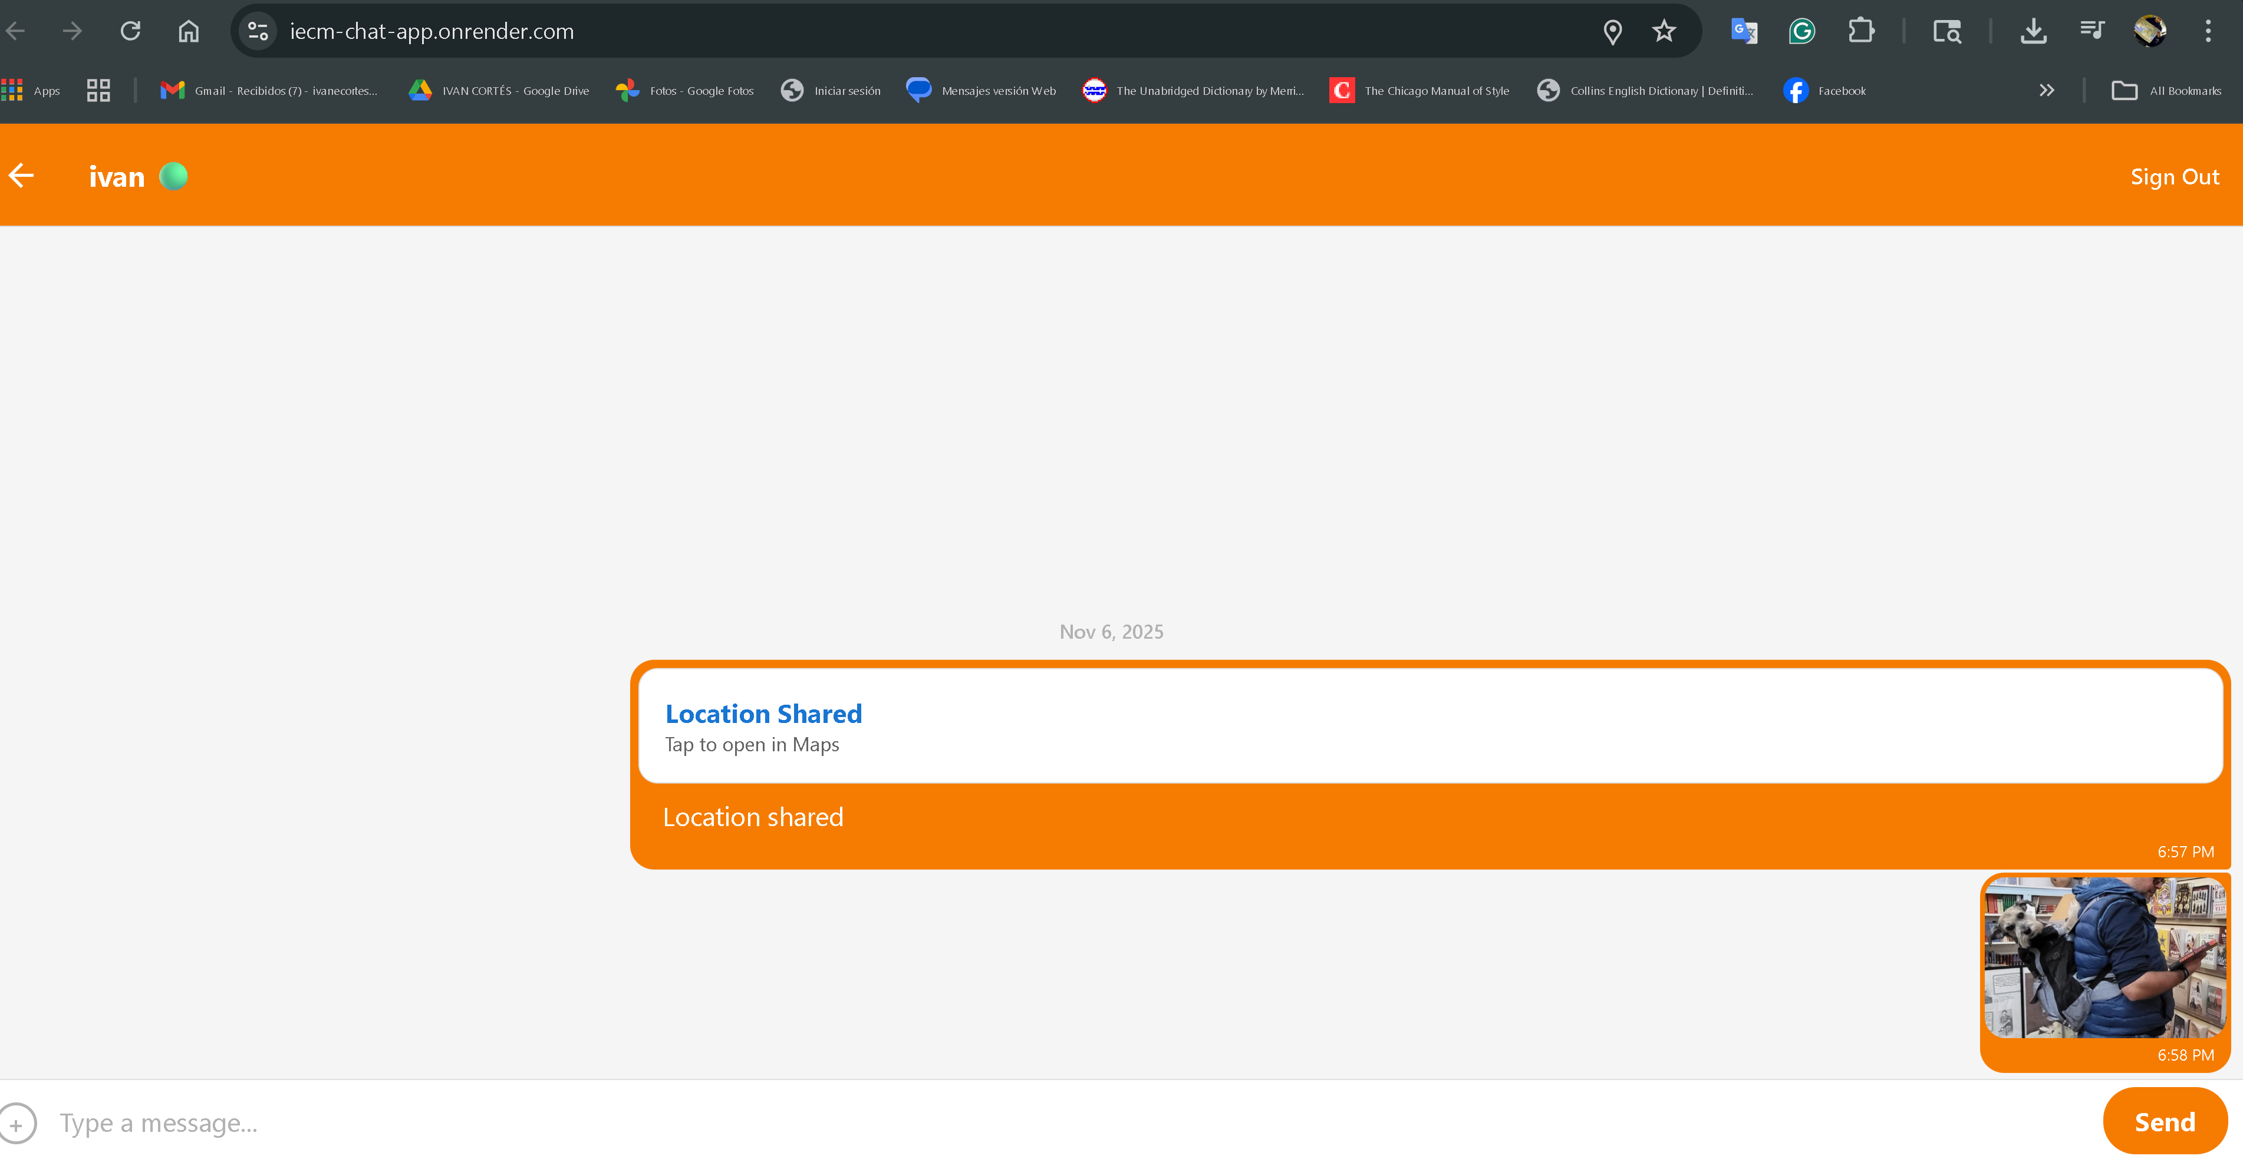Open the Google Translate extension

click(1743, 31)
